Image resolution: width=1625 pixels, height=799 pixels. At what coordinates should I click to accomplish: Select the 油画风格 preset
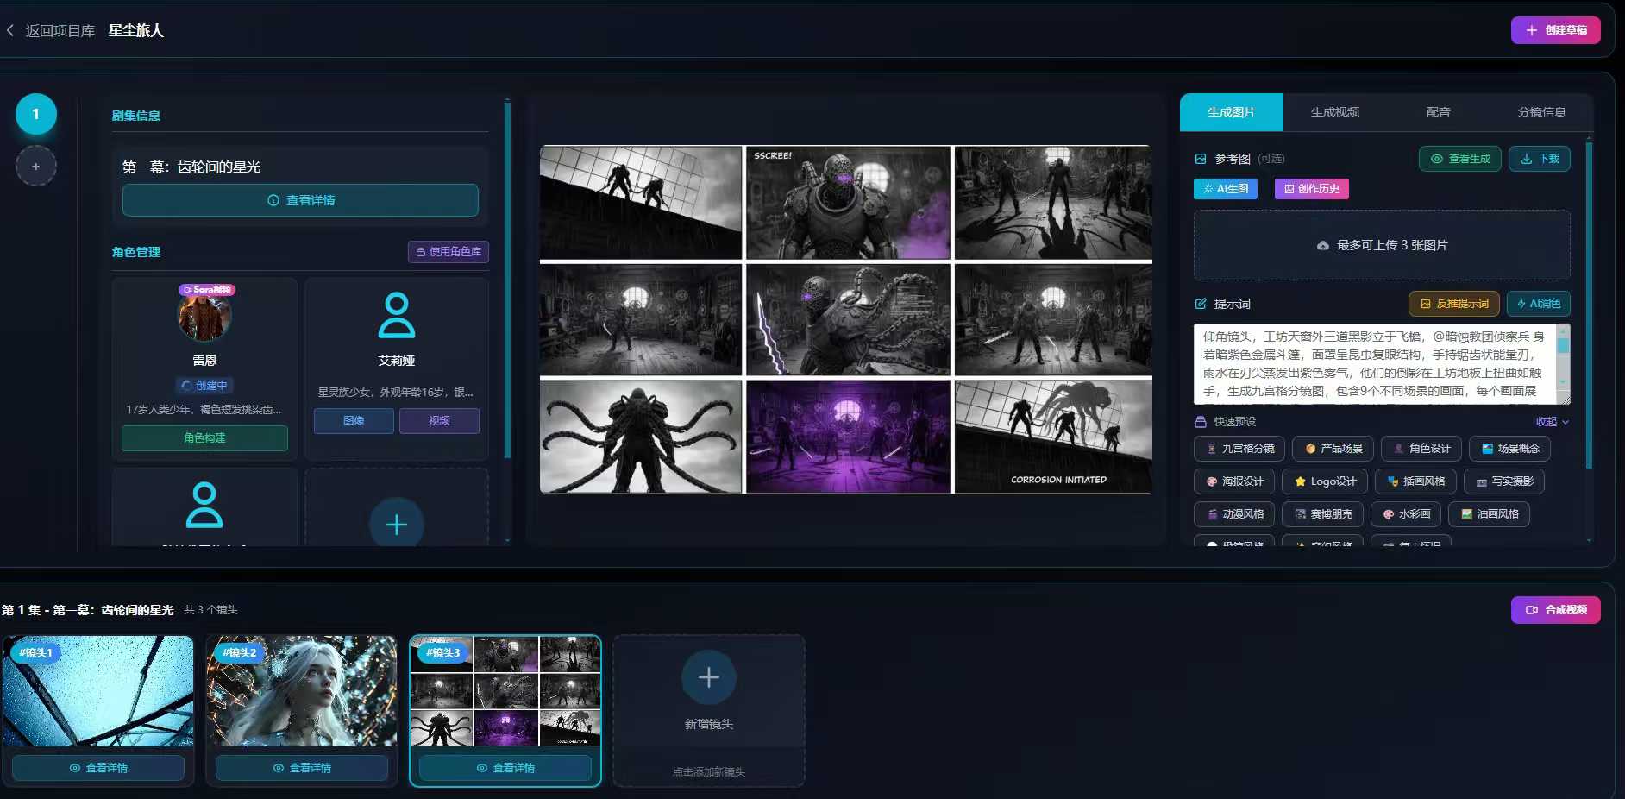(1489, 514)
